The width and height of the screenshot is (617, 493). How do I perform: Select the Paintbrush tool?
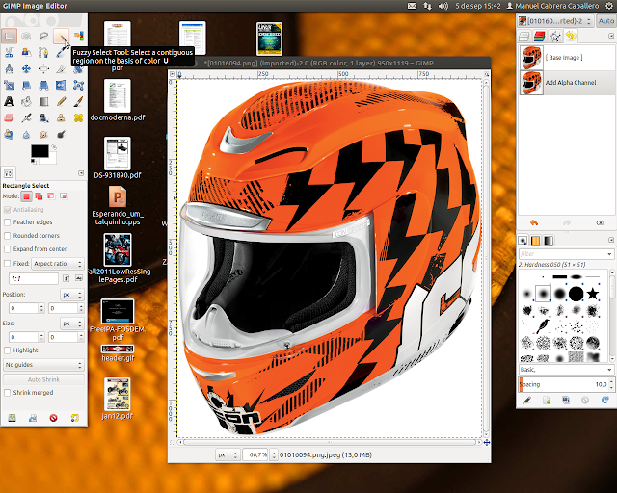coord(78,101)
